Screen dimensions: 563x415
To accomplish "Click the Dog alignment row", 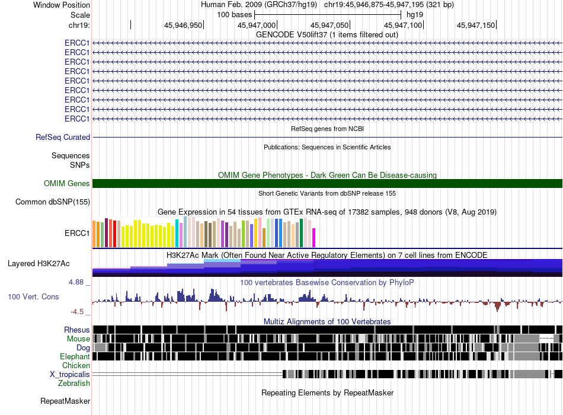I will click(327, 347).
